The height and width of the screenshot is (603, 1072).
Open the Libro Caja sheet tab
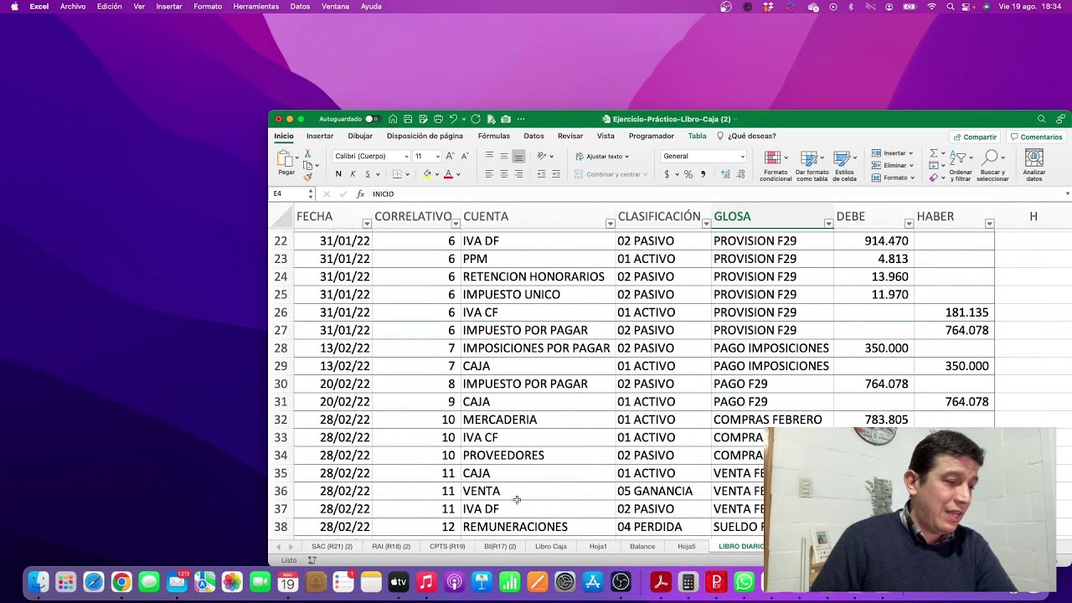[551, 546]
